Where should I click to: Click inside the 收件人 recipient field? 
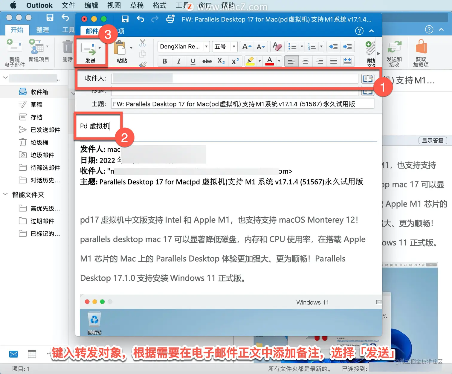(x=234, y=79)
